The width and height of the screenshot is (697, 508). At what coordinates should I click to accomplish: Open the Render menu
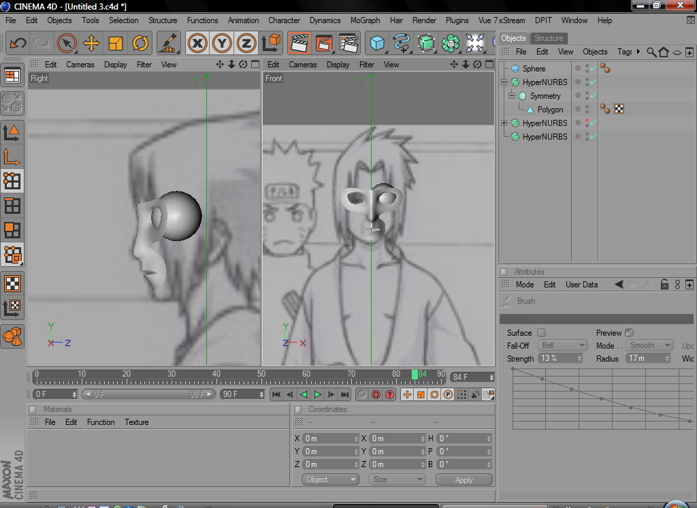[424, 20]
